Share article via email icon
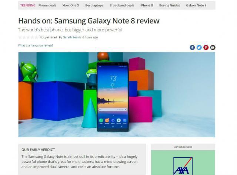 [213, 48]
